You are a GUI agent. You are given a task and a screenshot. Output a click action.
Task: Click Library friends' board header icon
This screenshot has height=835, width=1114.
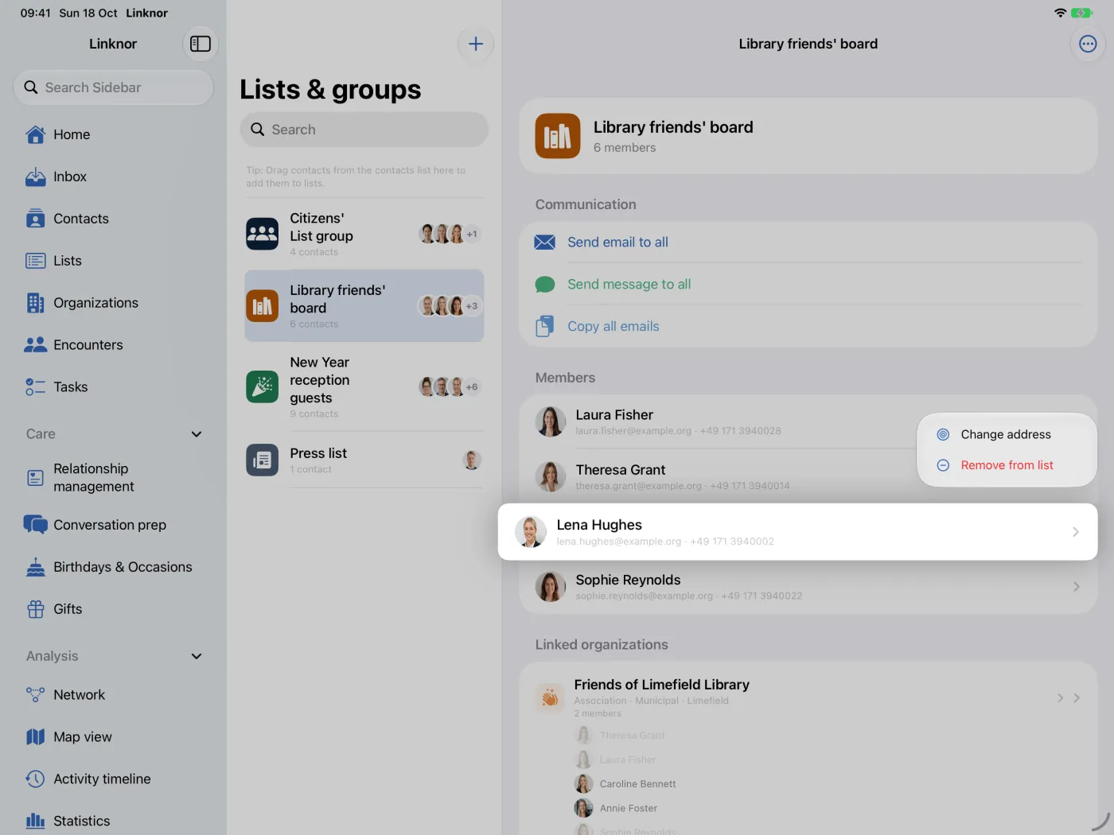tap(558, 136)
